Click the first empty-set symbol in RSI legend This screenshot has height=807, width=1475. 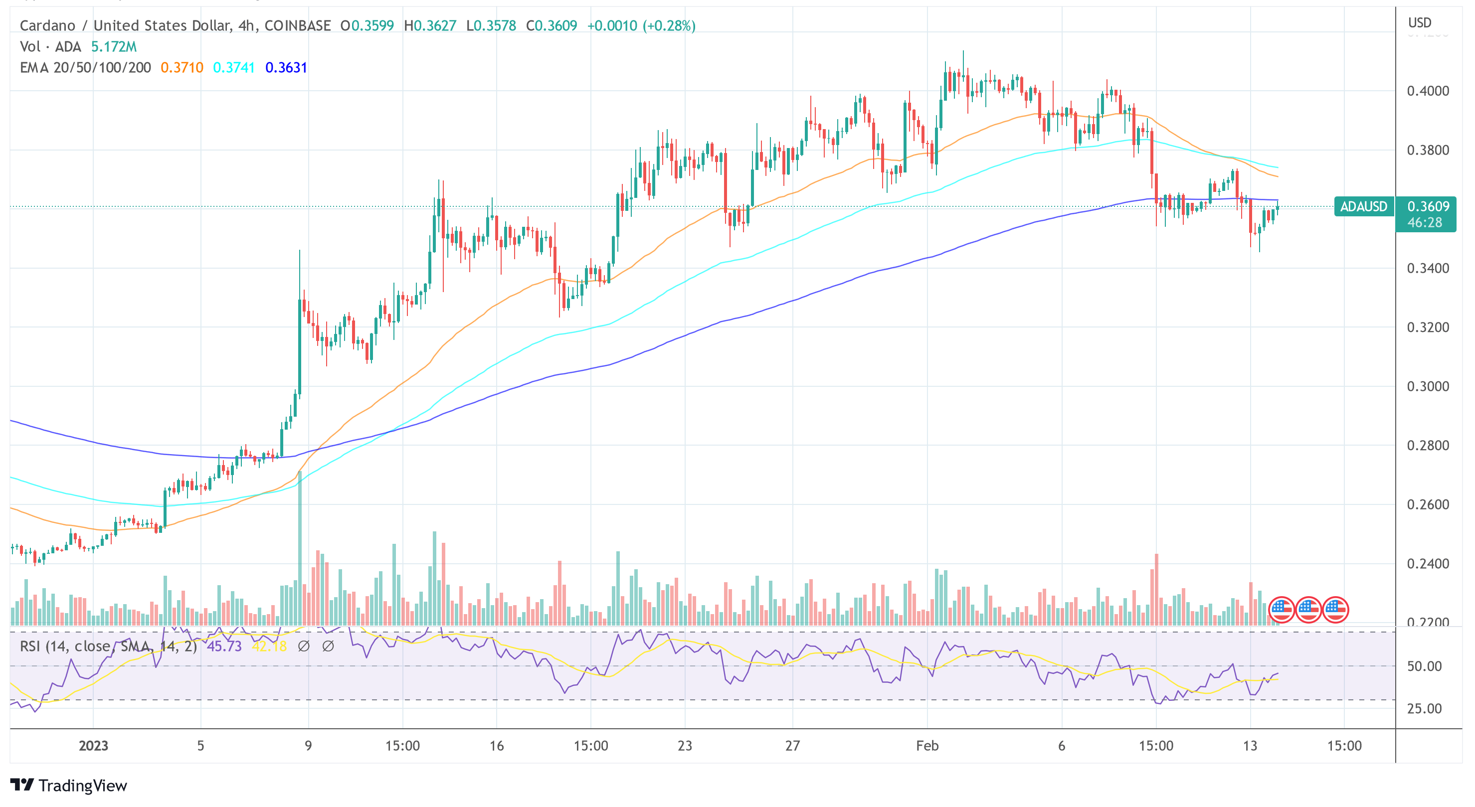click(304, 646)
